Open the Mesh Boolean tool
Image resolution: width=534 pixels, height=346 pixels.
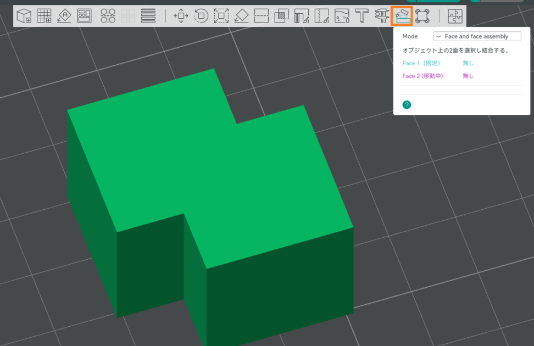click(x=281, y=16)
